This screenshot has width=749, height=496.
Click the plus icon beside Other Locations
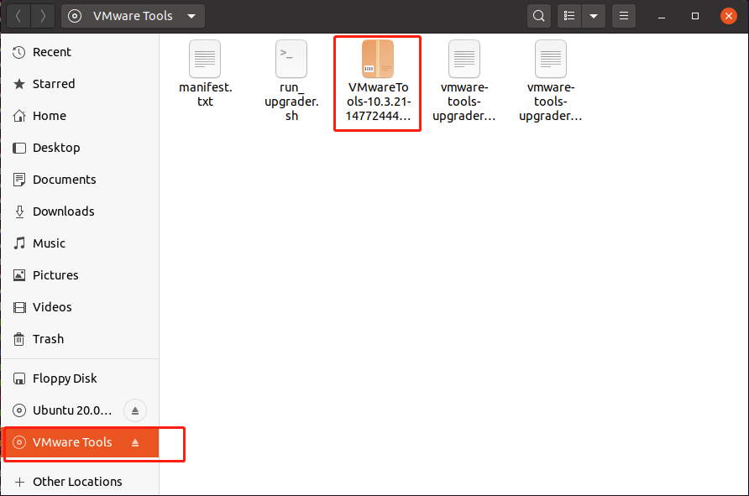tap(19, 483)
